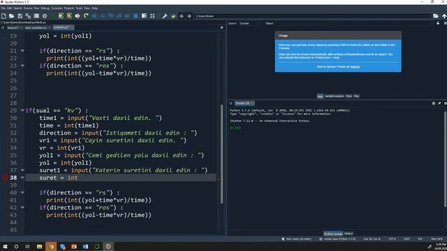Screen dimensions: 447x251
Task: Switch to temp.py editor tab
Action: (13, 28)
